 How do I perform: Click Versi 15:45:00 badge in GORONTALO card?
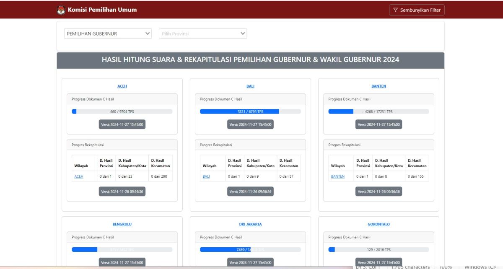tap(379, 262)
